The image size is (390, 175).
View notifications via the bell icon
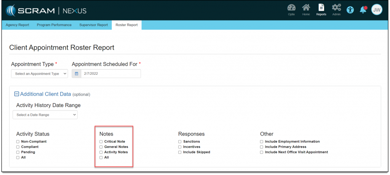point(363,10)
